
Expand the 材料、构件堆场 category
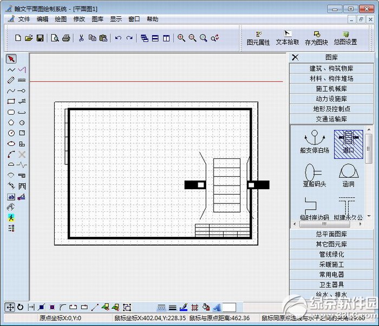331,79
